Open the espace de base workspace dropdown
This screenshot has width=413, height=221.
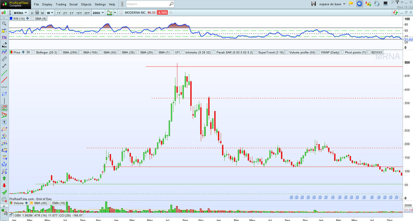pos(344,4)
